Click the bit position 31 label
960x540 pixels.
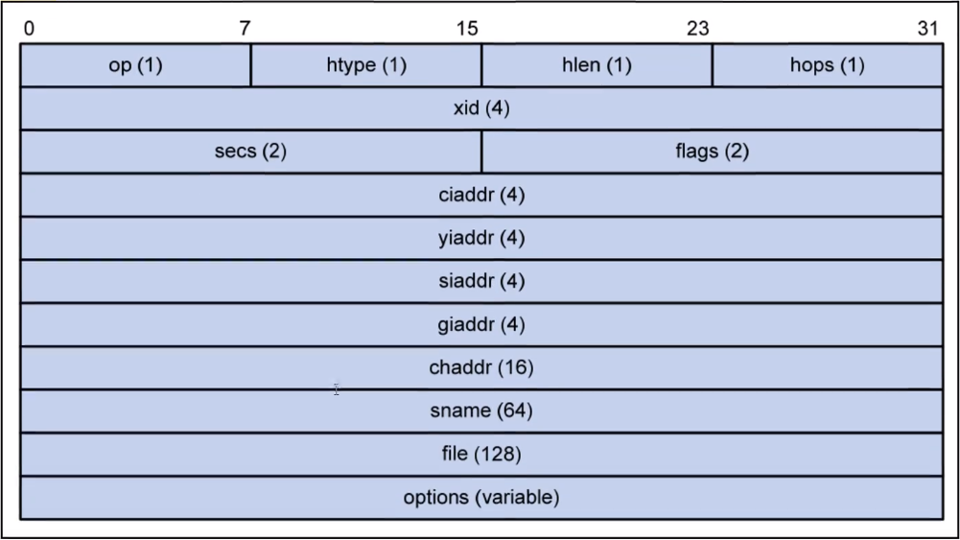927,29
